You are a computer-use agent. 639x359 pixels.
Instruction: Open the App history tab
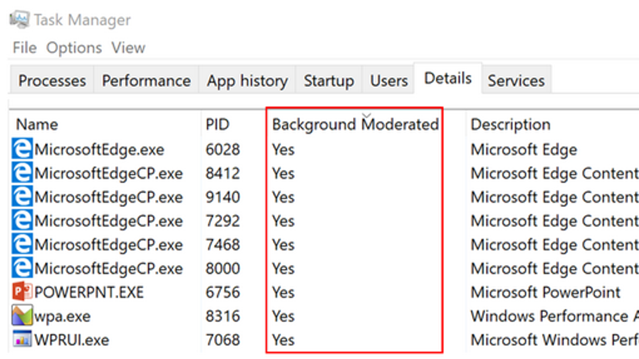tap(247, 81)
